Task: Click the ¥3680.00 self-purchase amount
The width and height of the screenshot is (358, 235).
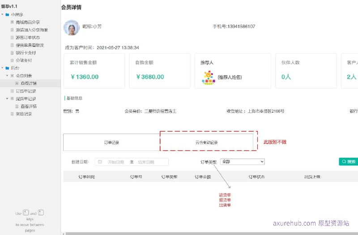Action: click(x=150, y=77)
